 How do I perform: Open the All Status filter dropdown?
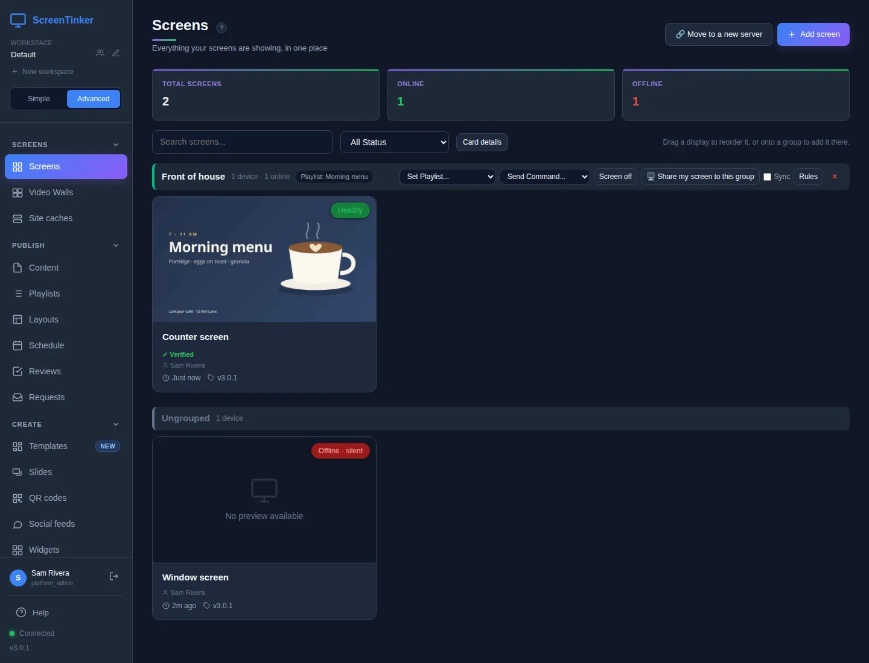(395, 142)
